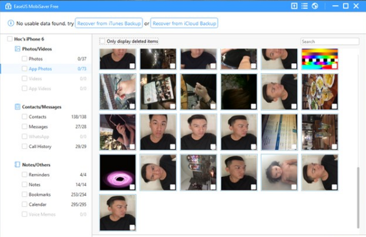Click the thumbnail grid vertical scrollbar
The image size is (366, 237).
tap(358, 198)
